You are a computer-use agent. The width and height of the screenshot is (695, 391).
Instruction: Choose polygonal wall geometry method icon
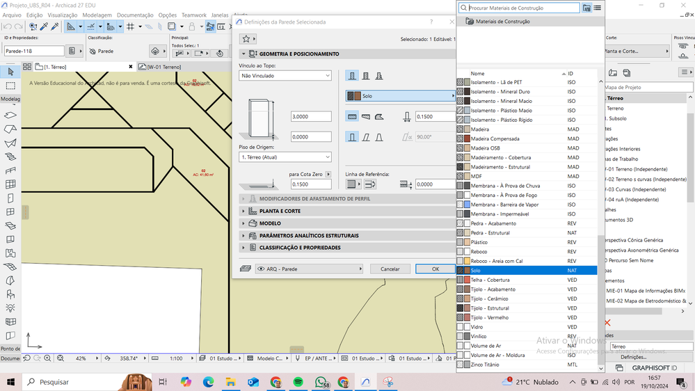coord(379,117)
